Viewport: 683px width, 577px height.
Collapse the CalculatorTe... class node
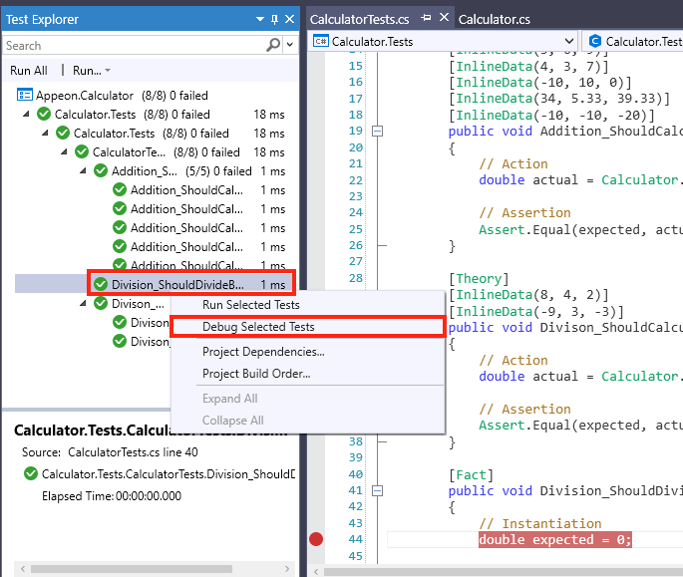[65, 152]
